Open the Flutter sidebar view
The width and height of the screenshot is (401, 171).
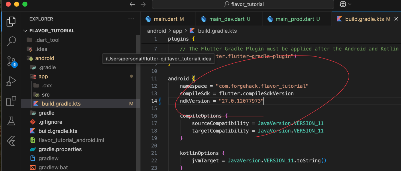click(x=11, y=140)
